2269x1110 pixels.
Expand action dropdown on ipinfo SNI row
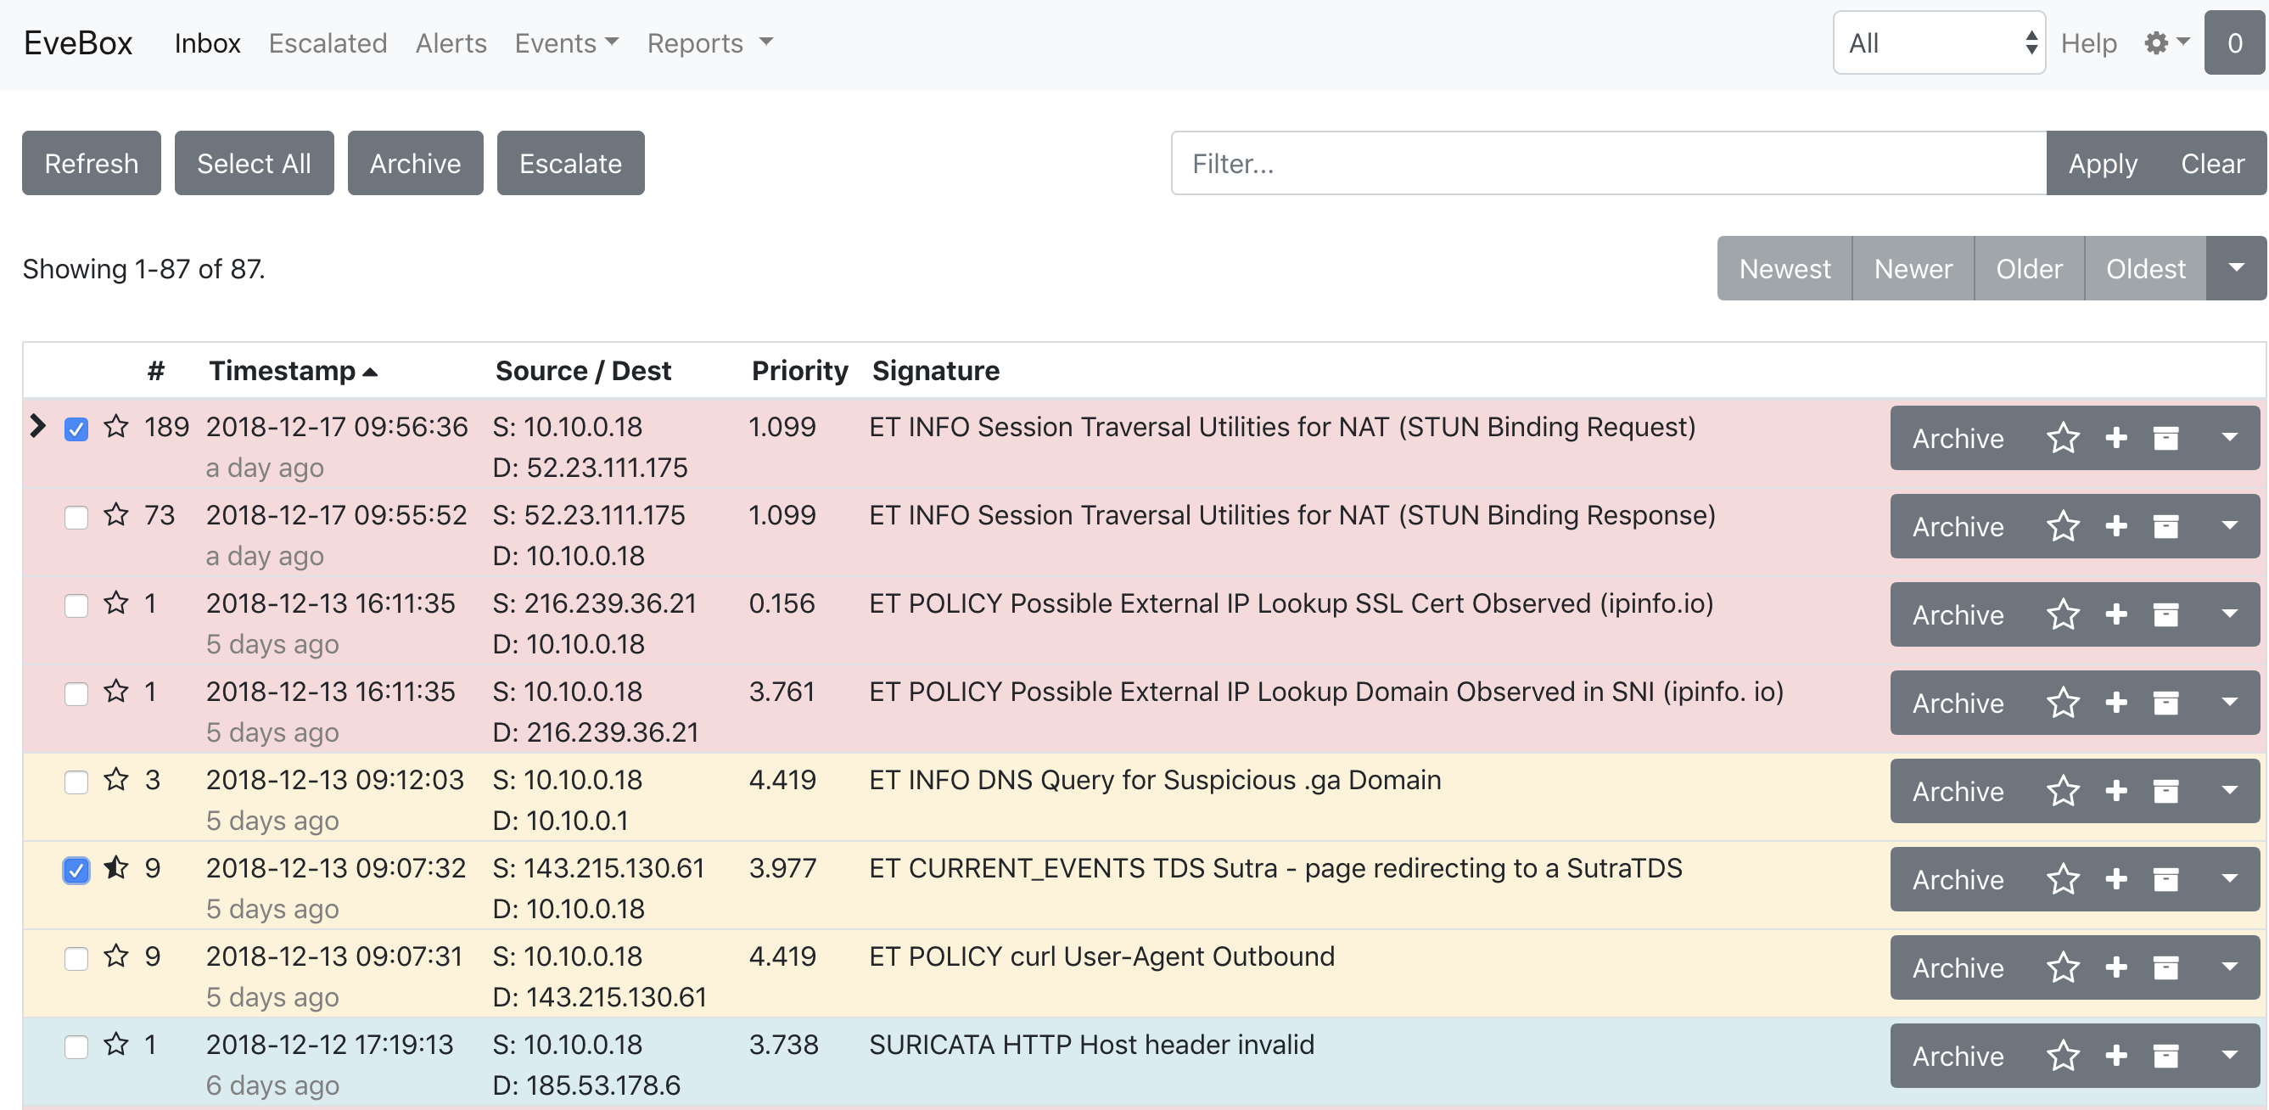[x=2228, y=703]
